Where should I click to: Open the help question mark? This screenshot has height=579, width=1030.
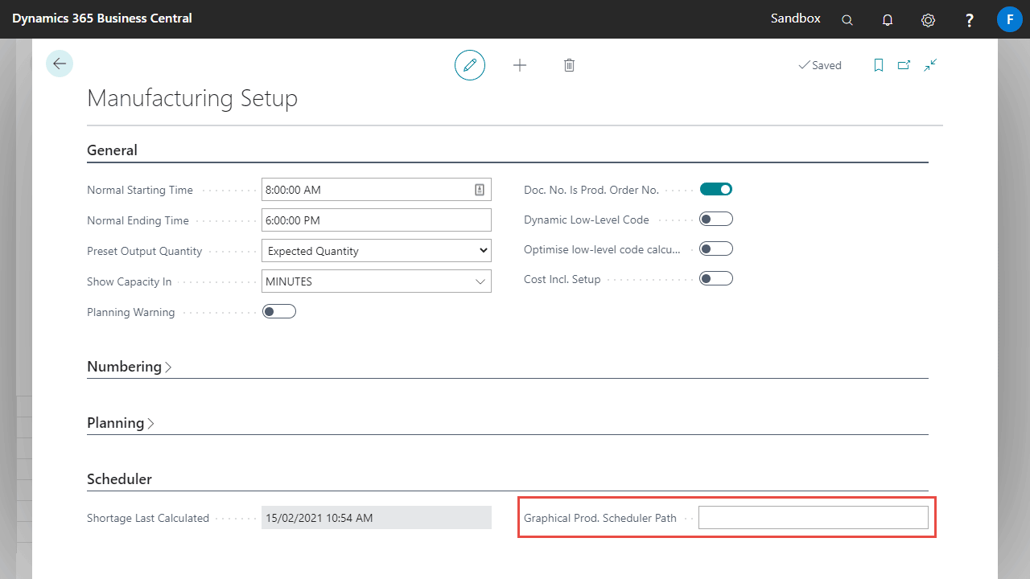pos(970,19)
